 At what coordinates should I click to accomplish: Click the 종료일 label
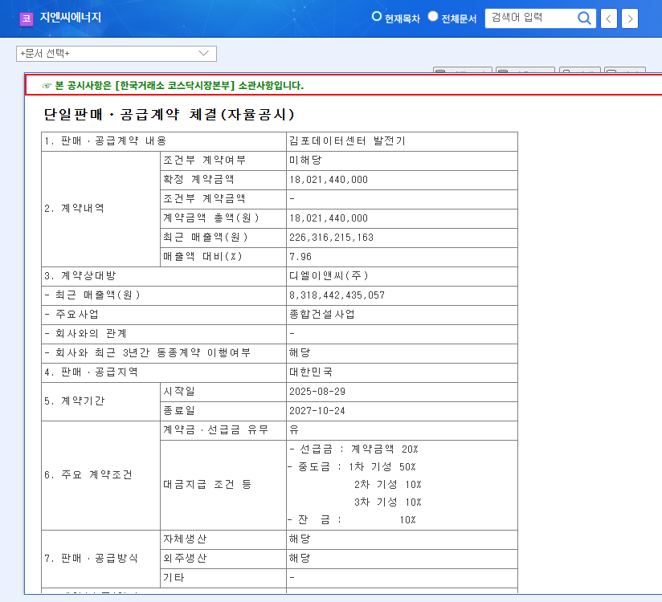[x=179, y=410]
